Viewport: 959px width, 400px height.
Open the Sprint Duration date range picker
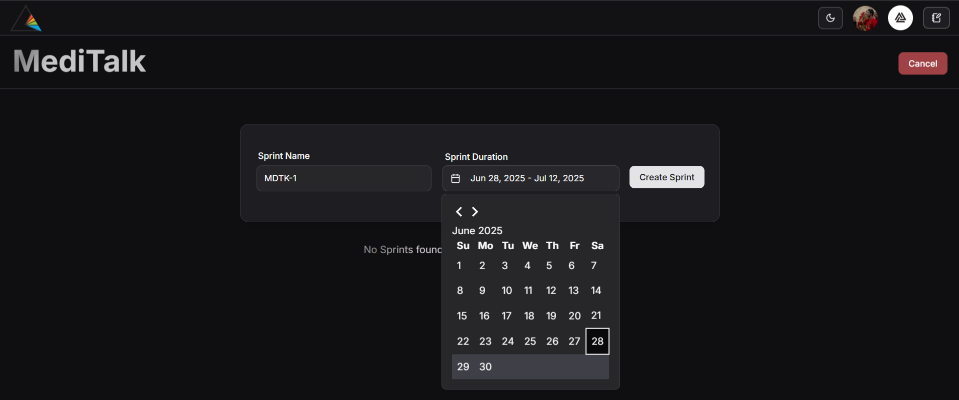click(x=530, y=178)
